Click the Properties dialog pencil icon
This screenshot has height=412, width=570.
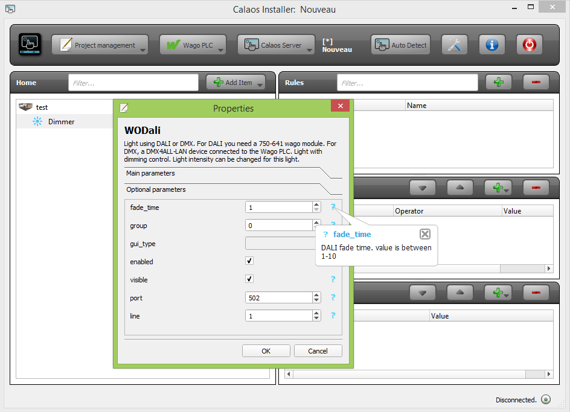[124, 107]
